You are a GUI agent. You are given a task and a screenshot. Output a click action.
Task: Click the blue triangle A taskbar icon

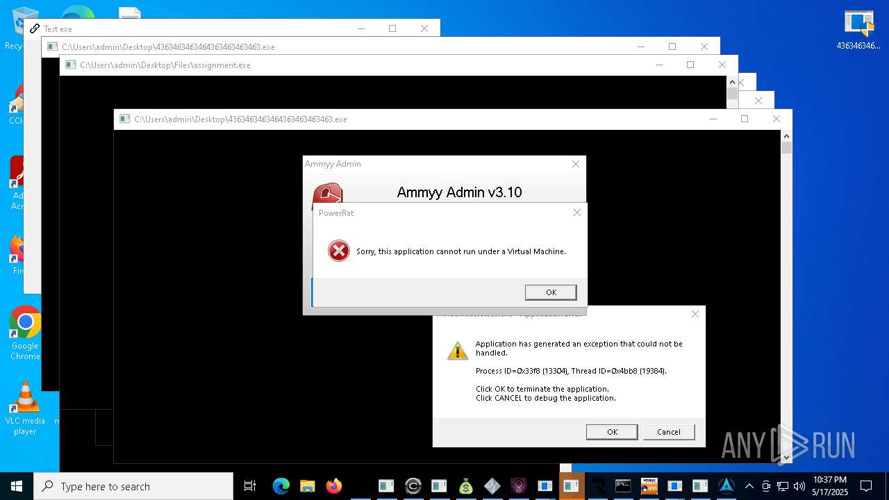[x=726, y=486]
